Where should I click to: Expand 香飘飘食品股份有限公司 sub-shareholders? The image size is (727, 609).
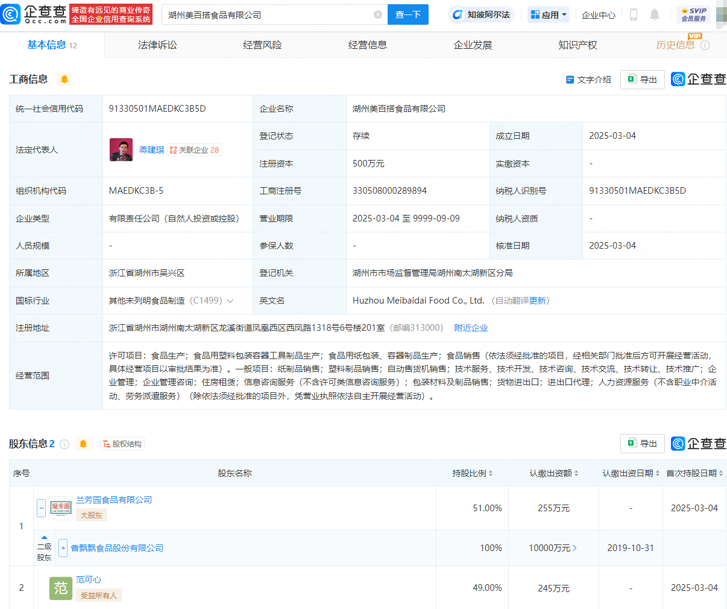[63, 548]
